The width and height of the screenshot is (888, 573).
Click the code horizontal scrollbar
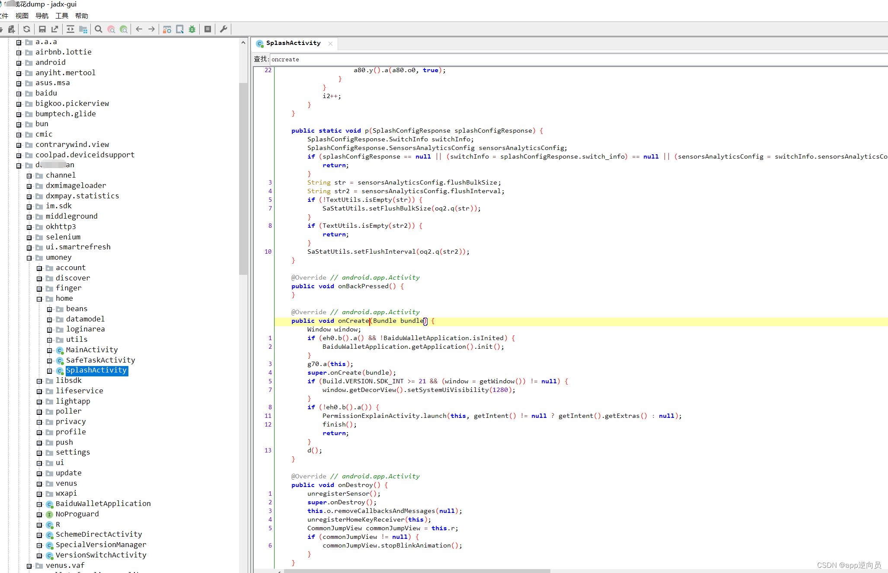417,571
